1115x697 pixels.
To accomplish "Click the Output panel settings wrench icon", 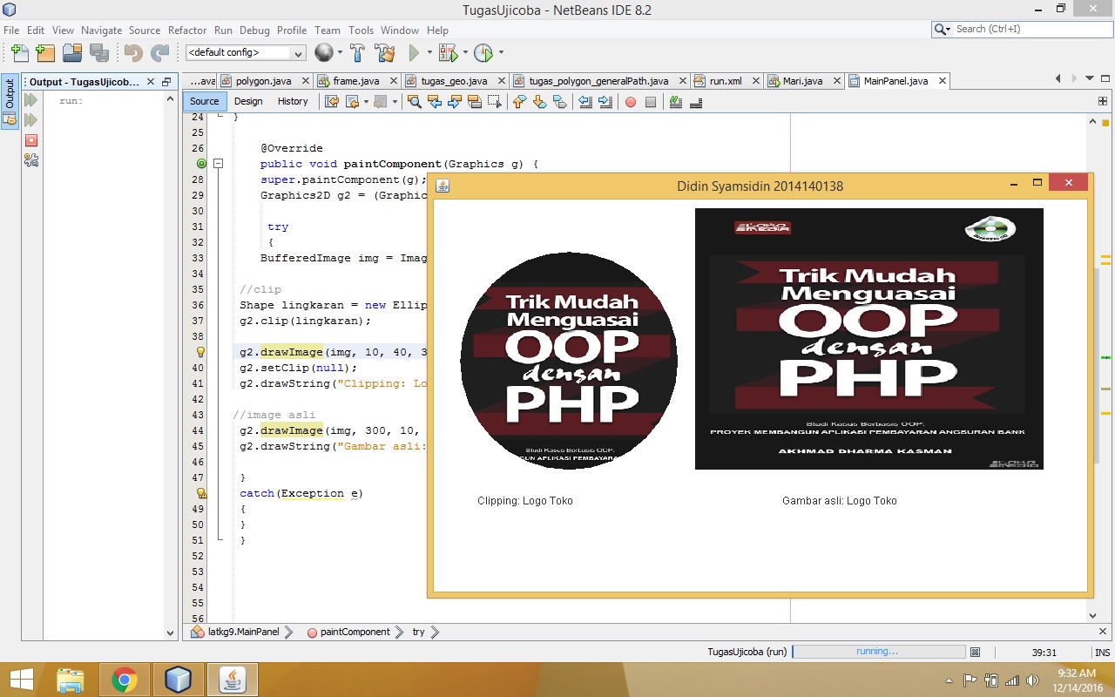I will tap(31, 160).
